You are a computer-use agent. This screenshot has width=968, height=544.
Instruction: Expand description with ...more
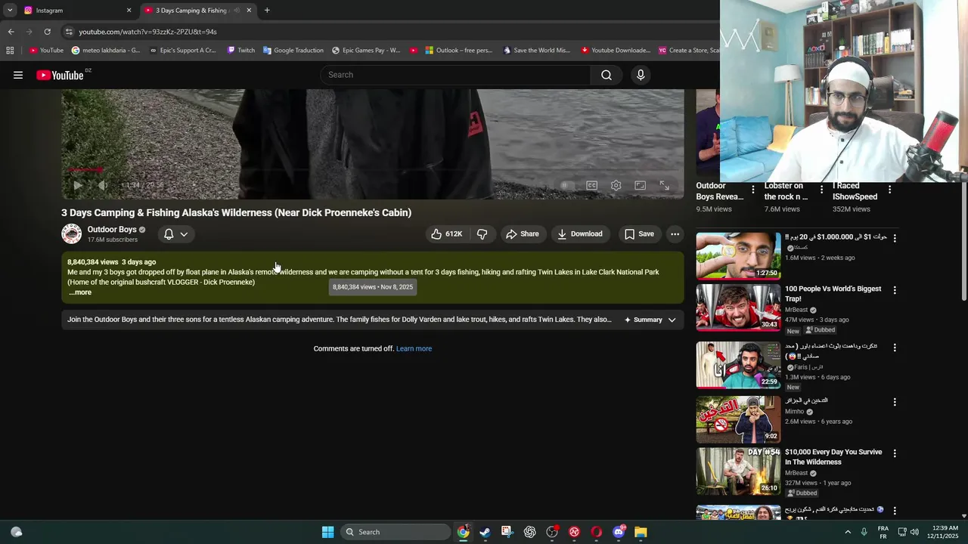click(x=80, y=292)
